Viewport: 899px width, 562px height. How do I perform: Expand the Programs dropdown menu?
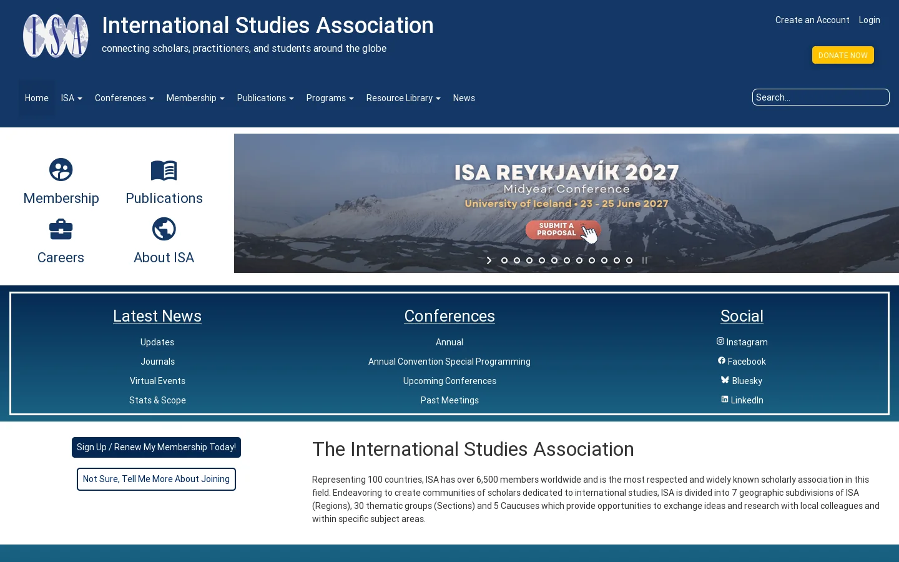(330, 98)
